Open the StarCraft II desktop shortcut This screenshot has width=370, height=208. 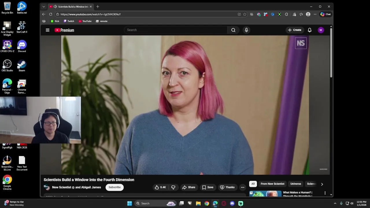tap(22, 27)
